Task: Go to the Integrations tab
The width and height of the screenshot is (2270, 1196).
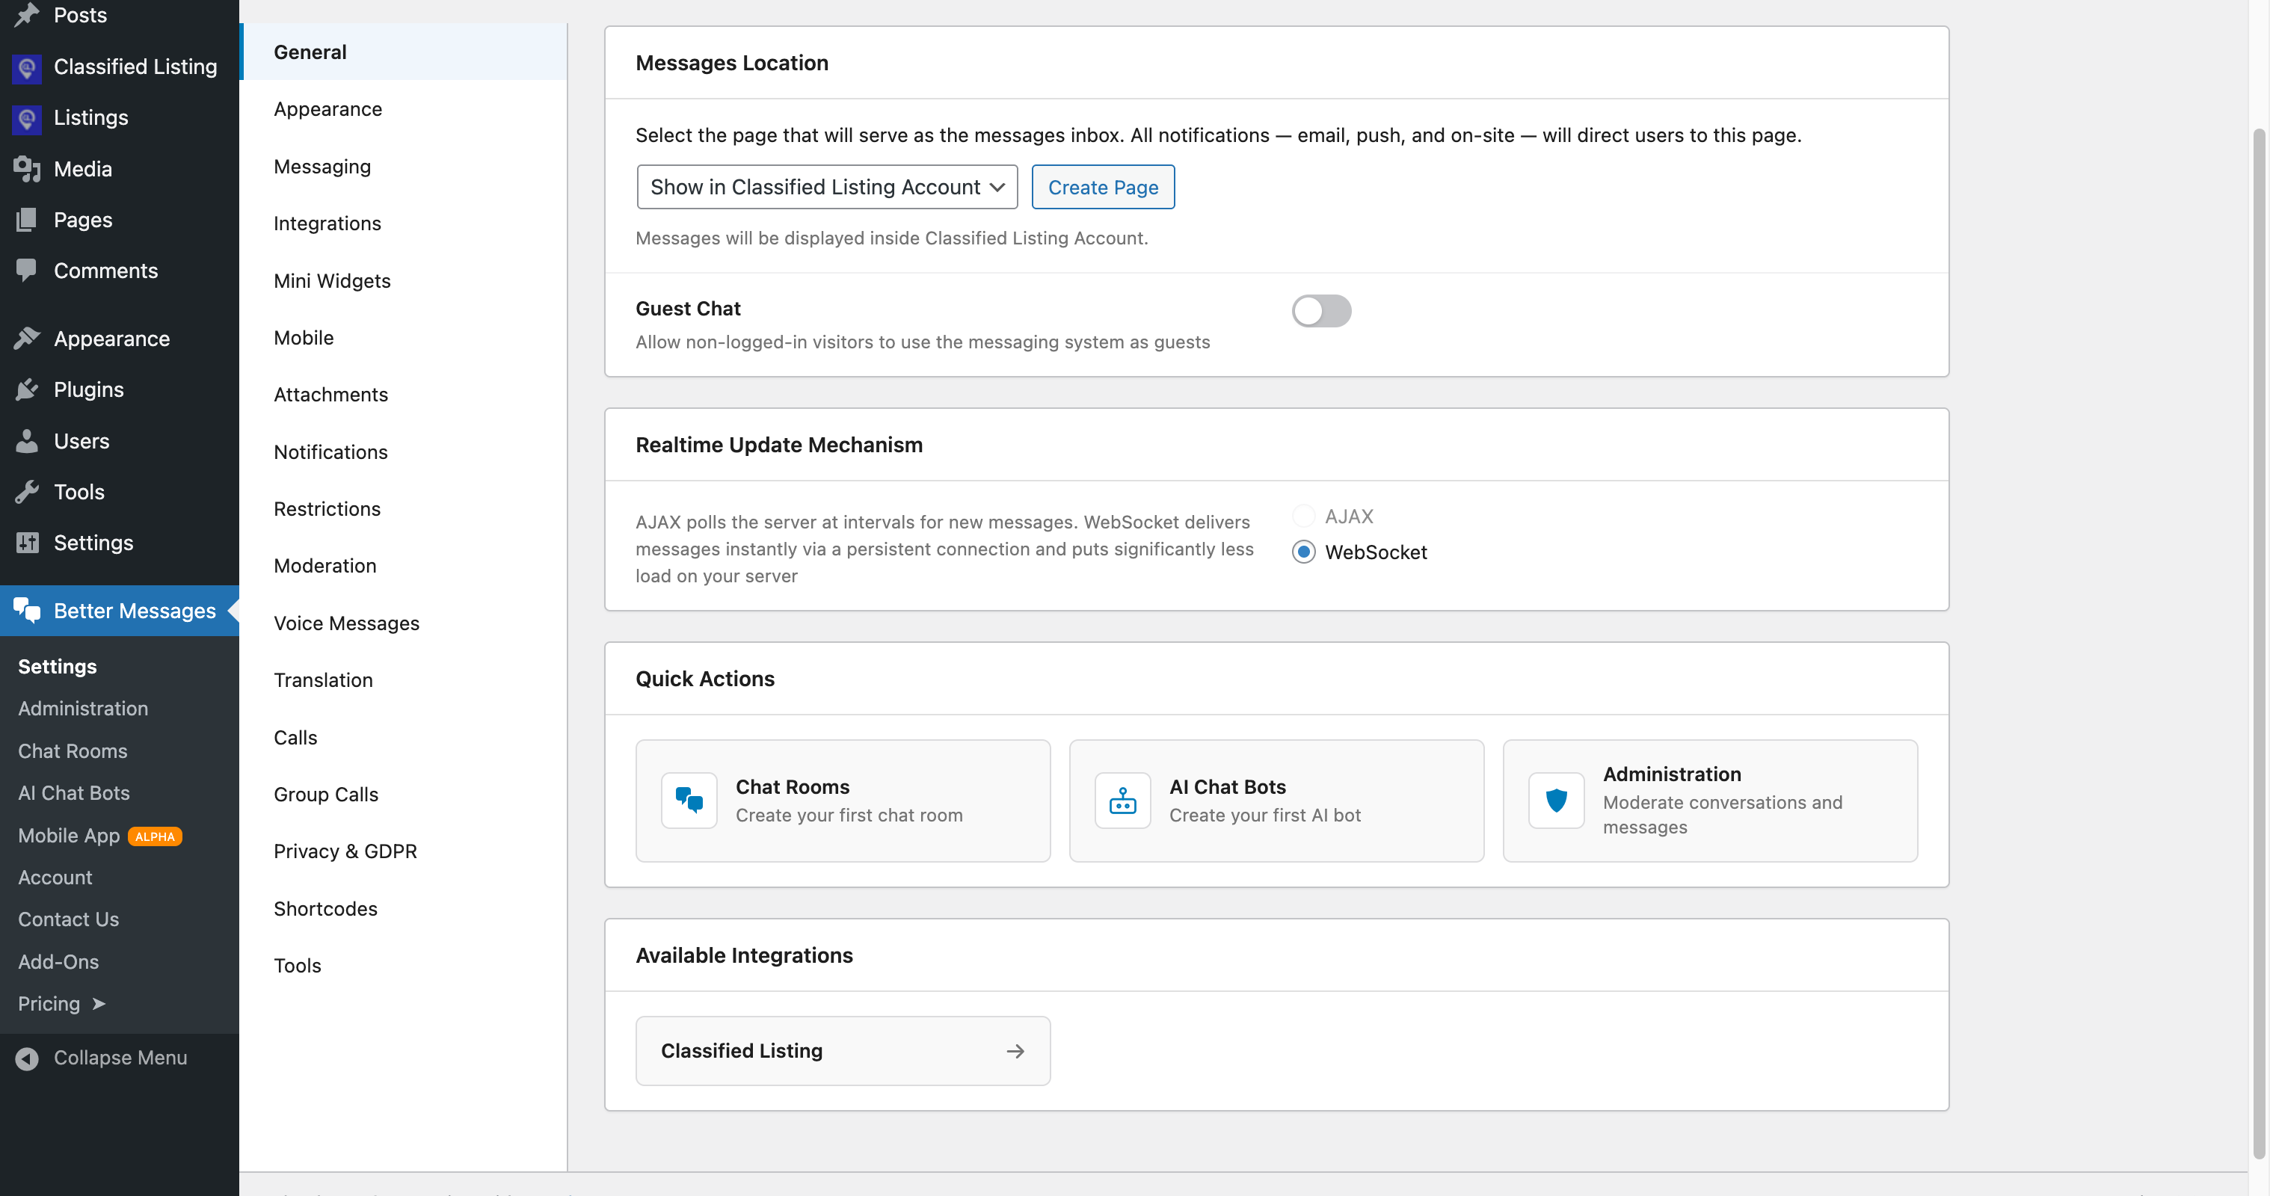Action: (404, 224)
